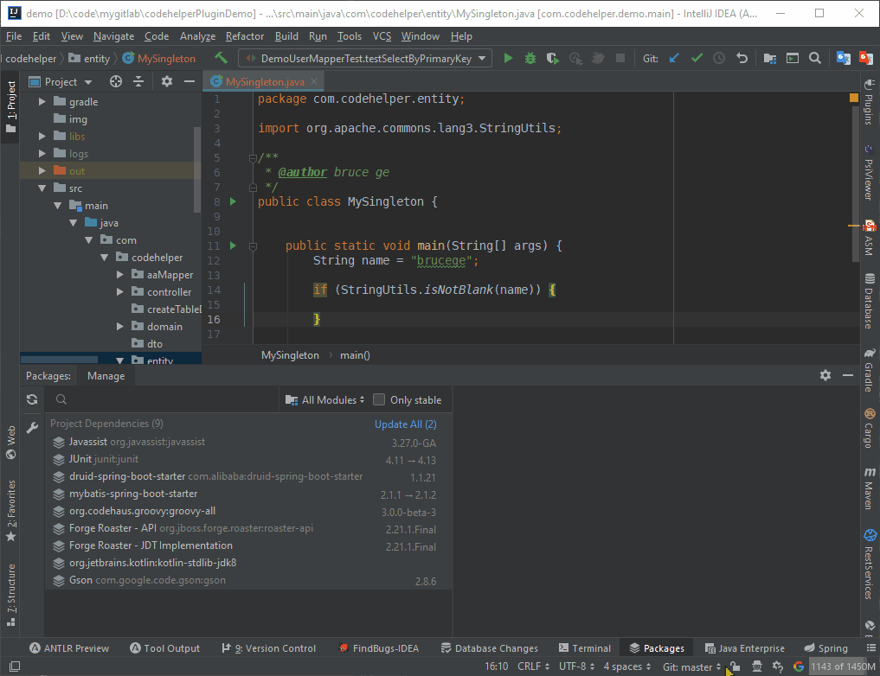Locate current file in Project tree
The height and width of the screenshot is (676, 880).
(116, 82)
